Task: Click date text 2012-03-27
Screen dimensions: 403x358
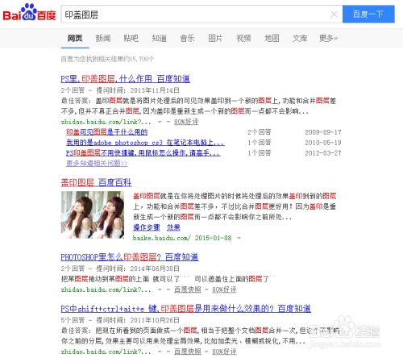Action: tap(323, 153)
